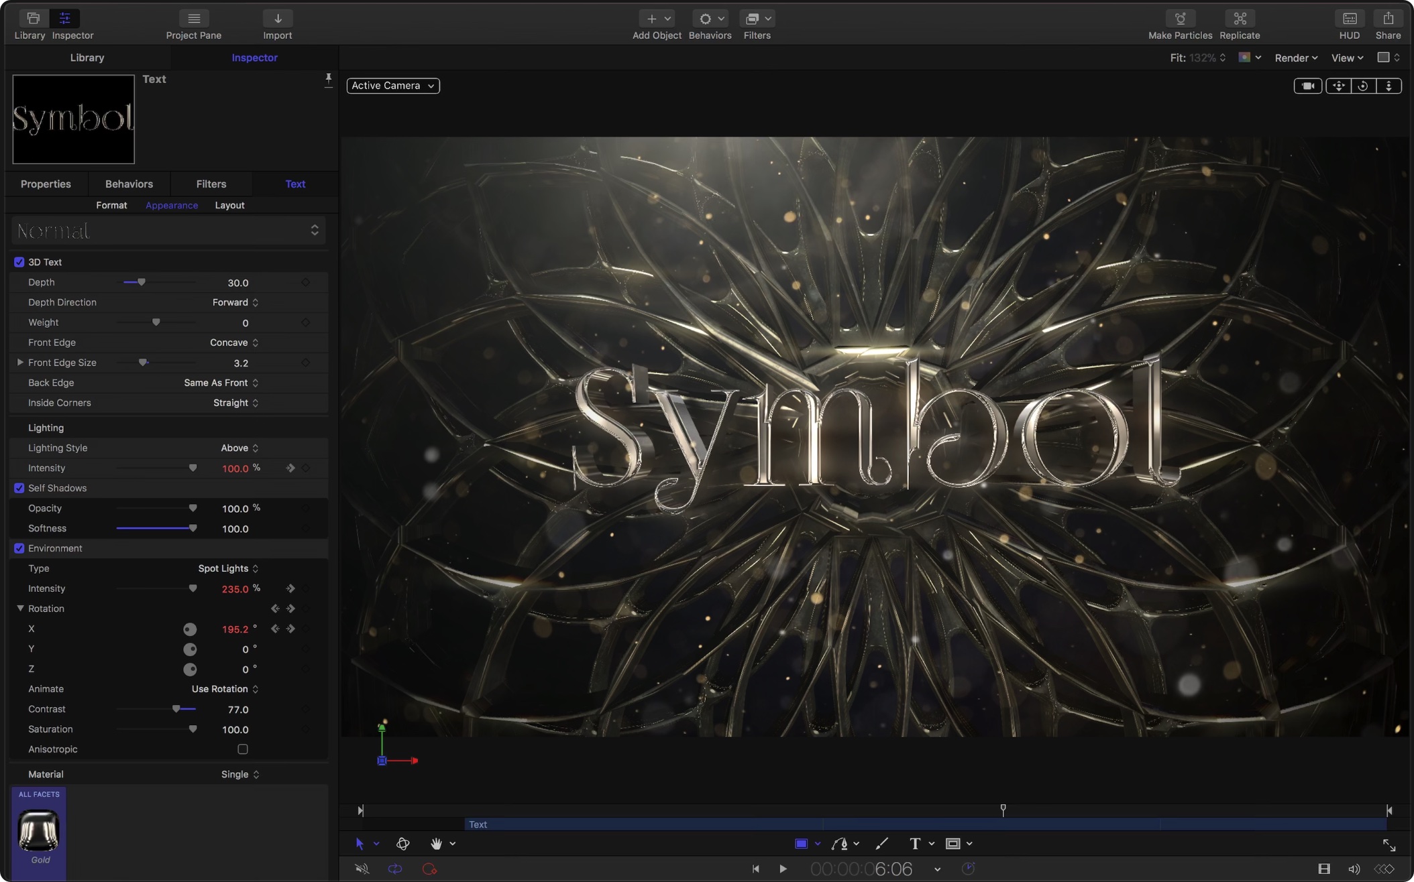This screenshot has height=882, width=1414.
Task: Enable the Anisotropic checkbox
Action: 243,749
